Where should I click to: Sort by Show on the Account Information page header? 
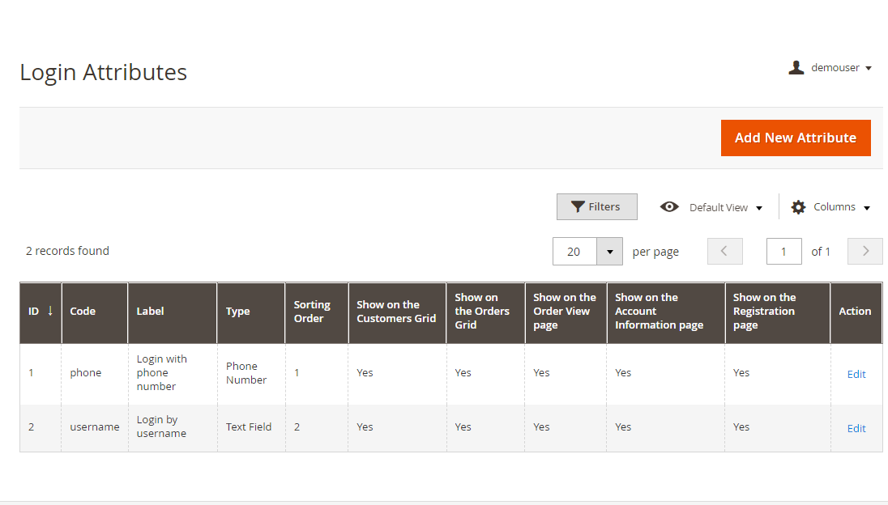click(665, 312)
